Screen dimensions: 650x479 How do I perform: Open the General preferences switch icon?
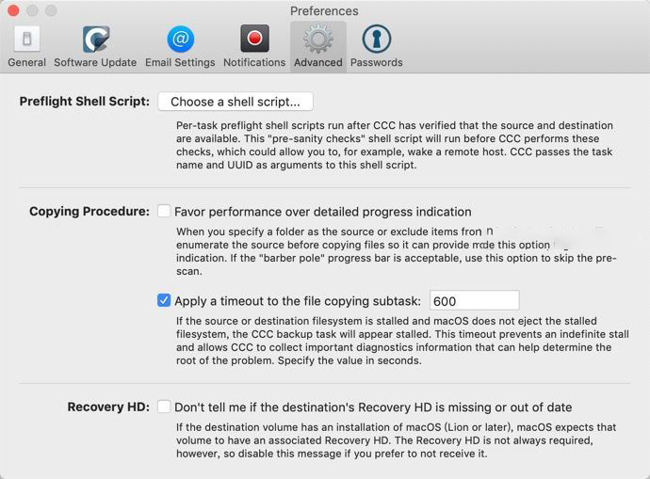click(x=27, y=39)
